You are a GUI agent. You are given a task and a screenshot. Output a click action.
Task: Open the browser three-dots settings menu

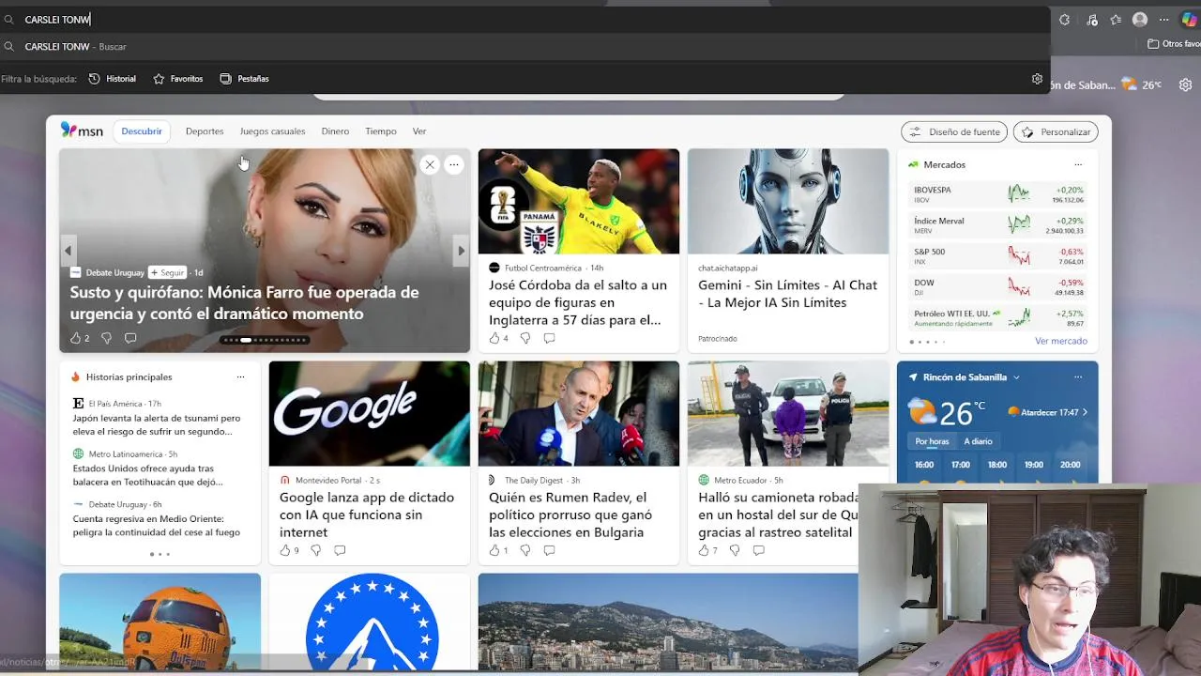(1164, 20)
